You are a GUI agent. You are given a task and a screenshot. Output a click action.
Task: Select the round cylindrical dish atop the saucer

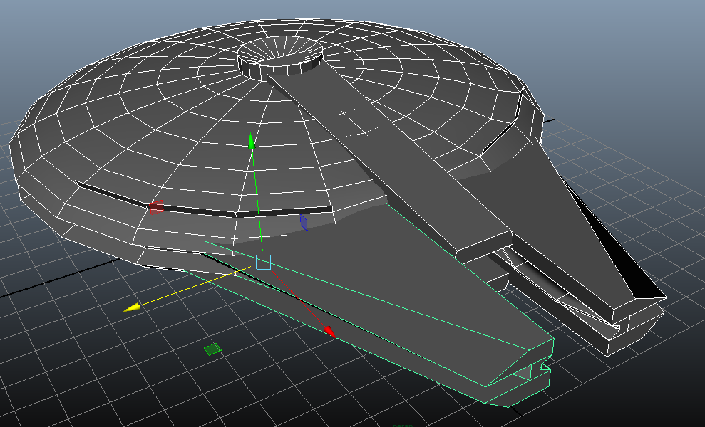[x=280, y=58]
